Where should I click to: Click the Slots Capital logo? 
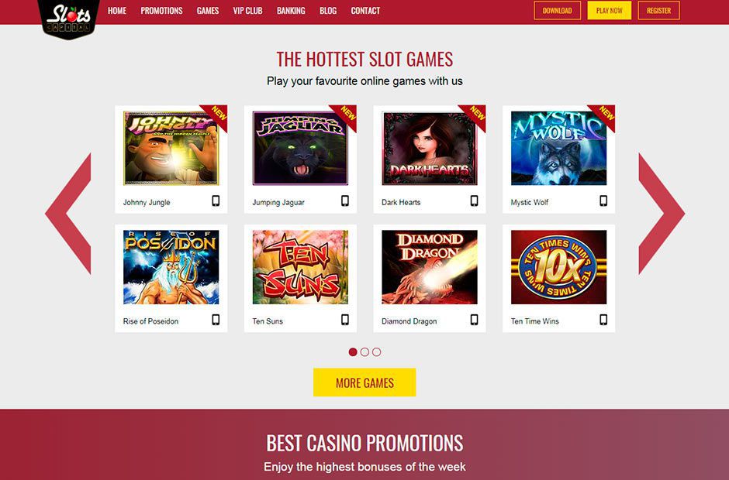coord(69,19)
